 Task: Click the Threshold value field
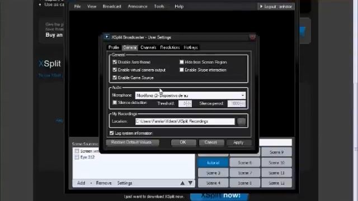coord(183,103)
